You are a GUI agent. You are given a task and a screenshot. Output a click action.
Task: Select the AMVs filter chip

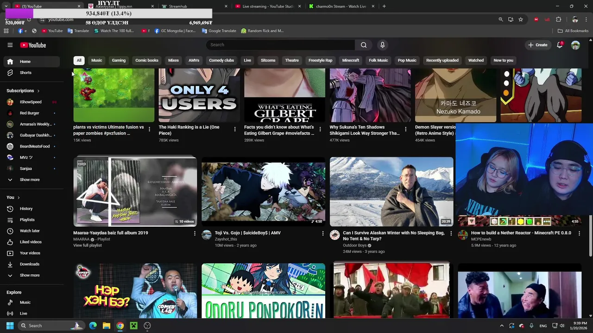[194, 61]
